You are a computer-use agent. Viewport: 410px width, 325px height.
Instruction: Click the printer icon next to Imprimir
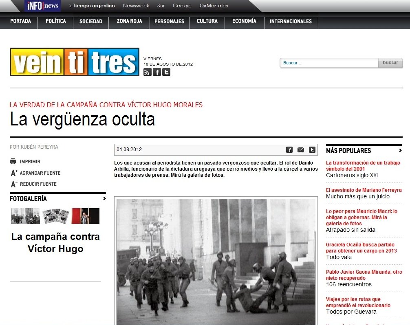coord(13,162)
